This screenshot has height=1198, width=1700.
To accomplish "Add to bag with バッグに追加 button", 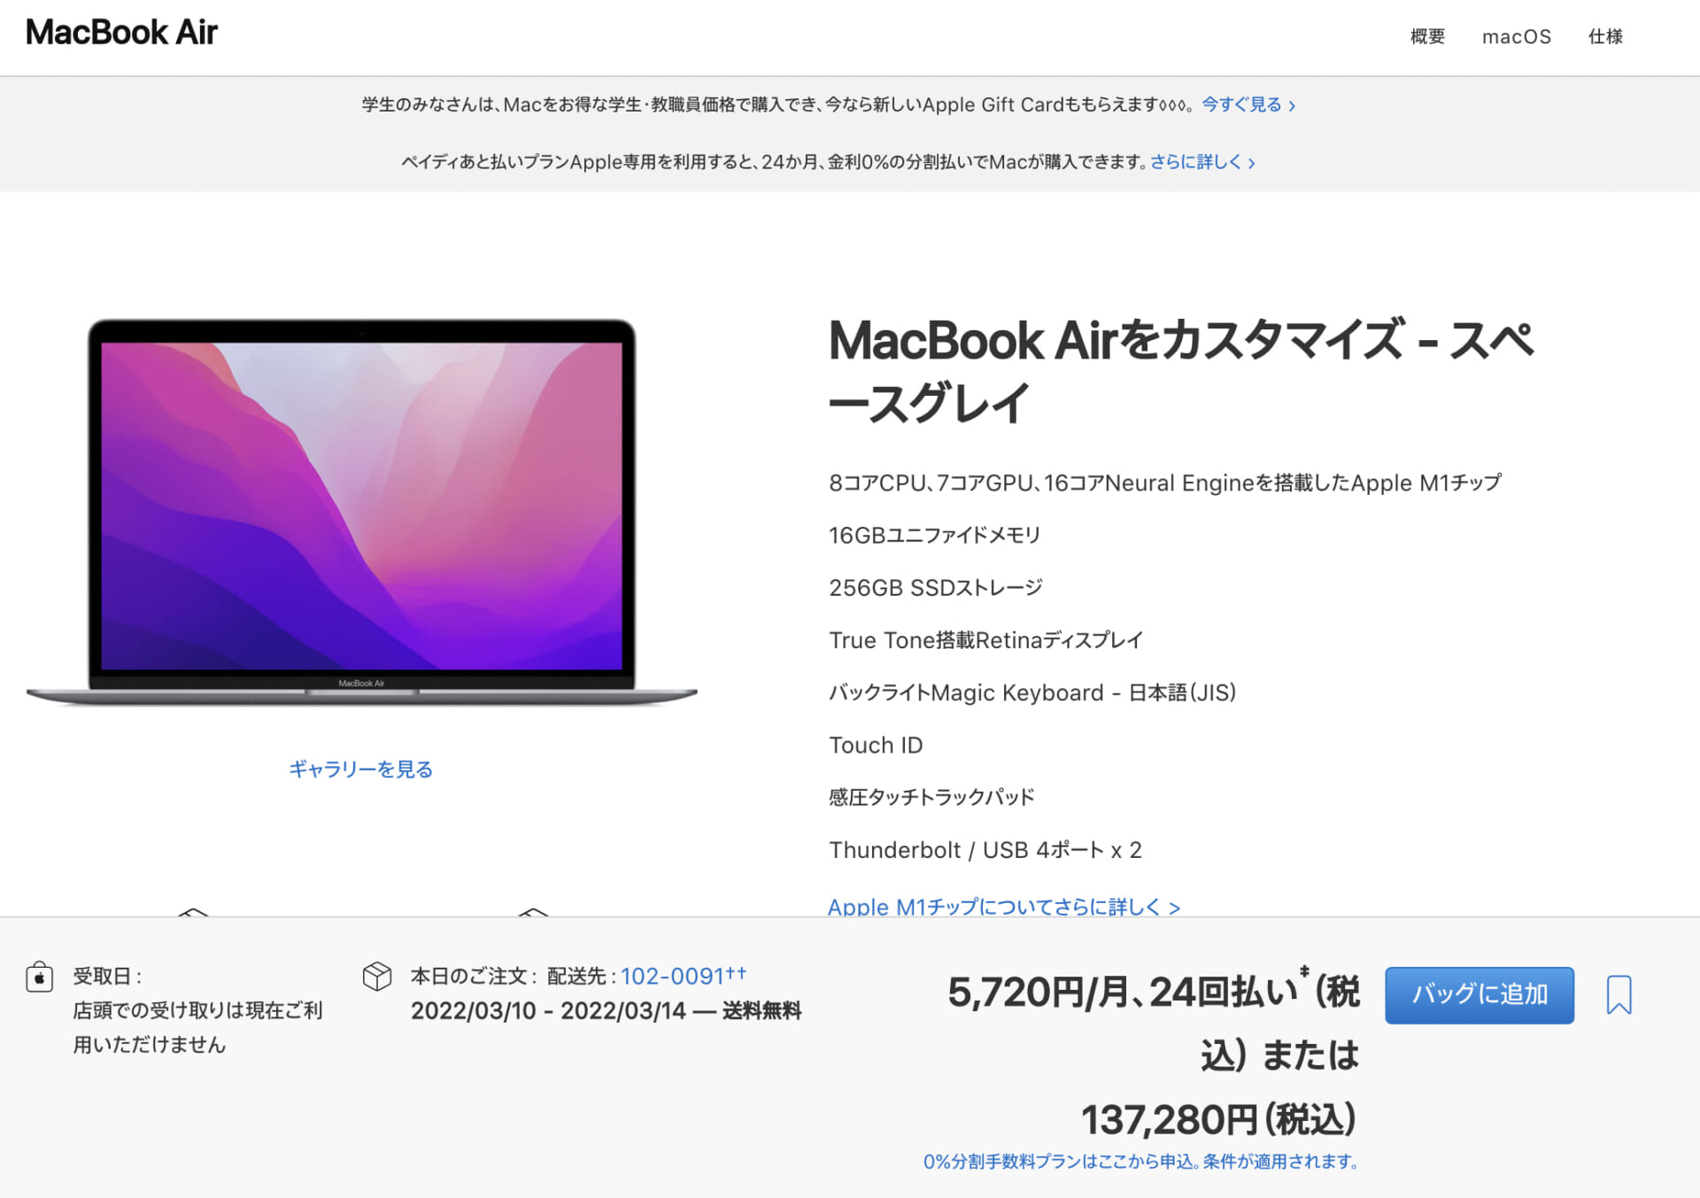I will pos(1480,995).
